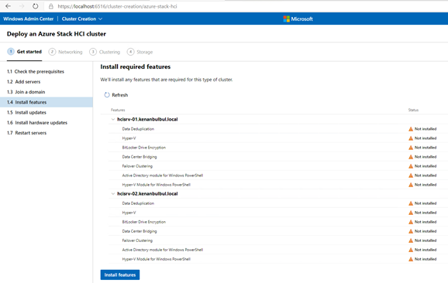Click warning icon for hcisrv-01 Active Directory module

coord(411,176)
